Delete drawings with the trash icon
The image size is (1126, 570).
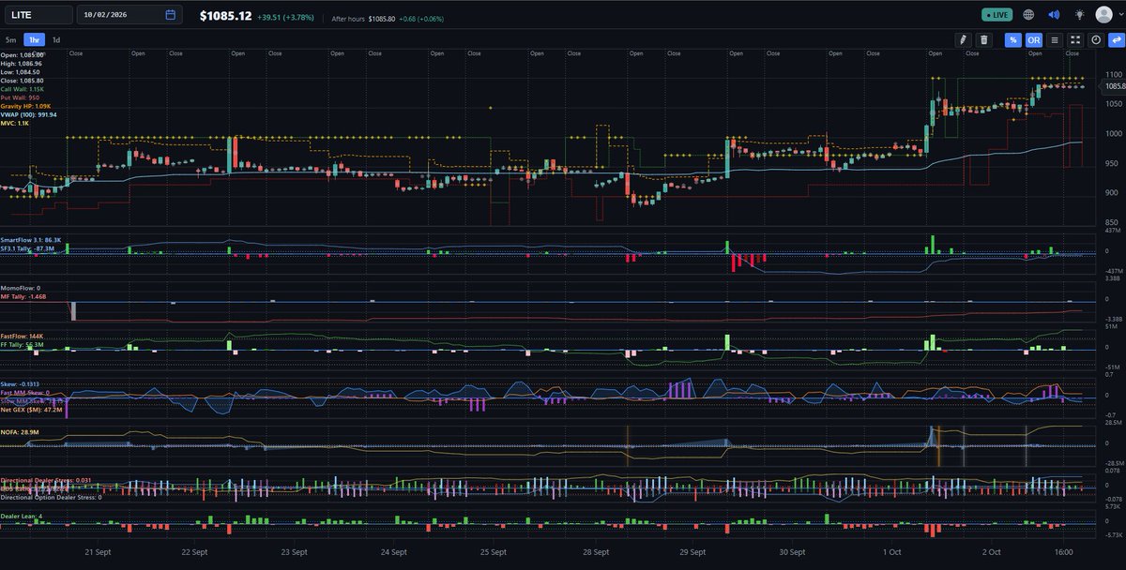pos(983,40)
